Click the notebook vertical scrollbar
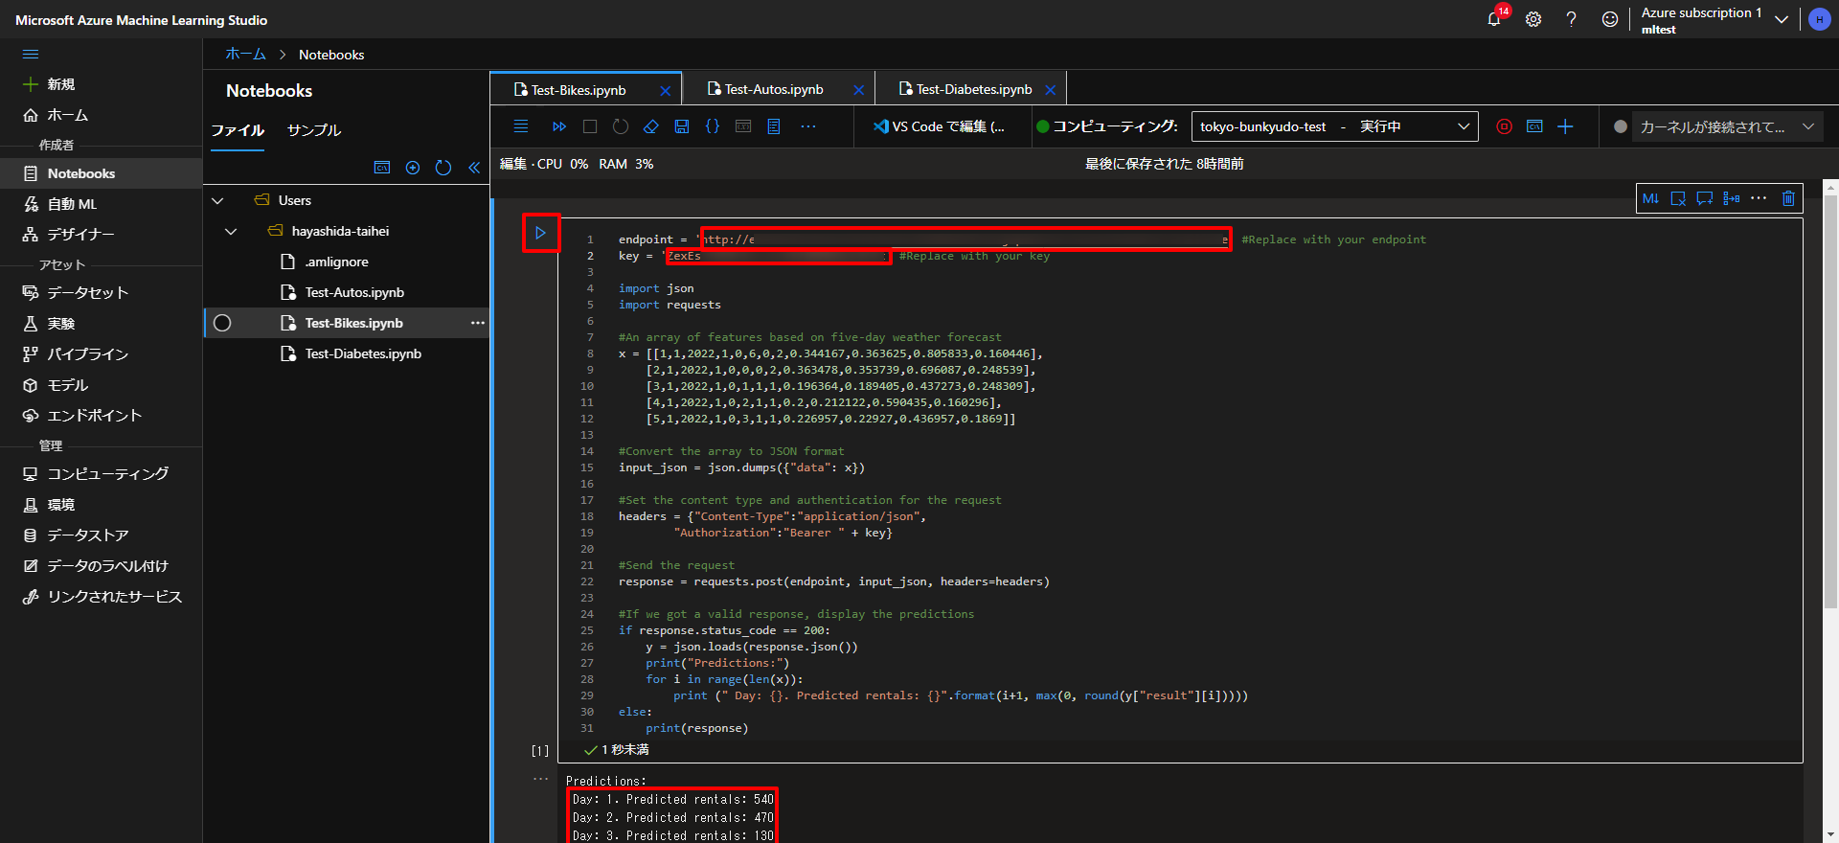Screen dimensions: 1839x843 [x=1829, y=402]
